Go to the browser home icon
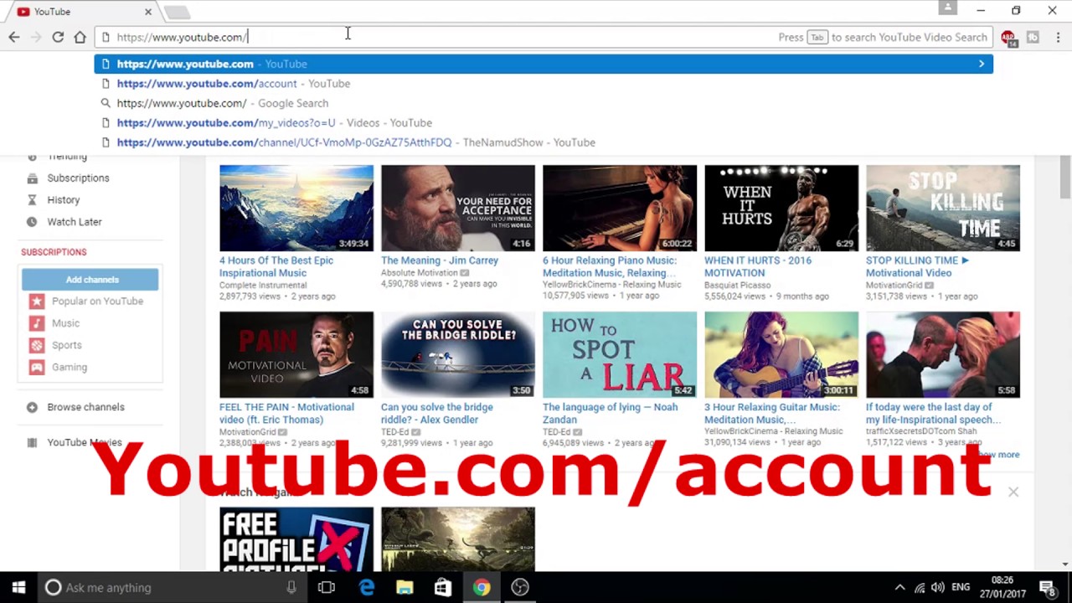Screen dimensions: 1072x603 point(80,37)
